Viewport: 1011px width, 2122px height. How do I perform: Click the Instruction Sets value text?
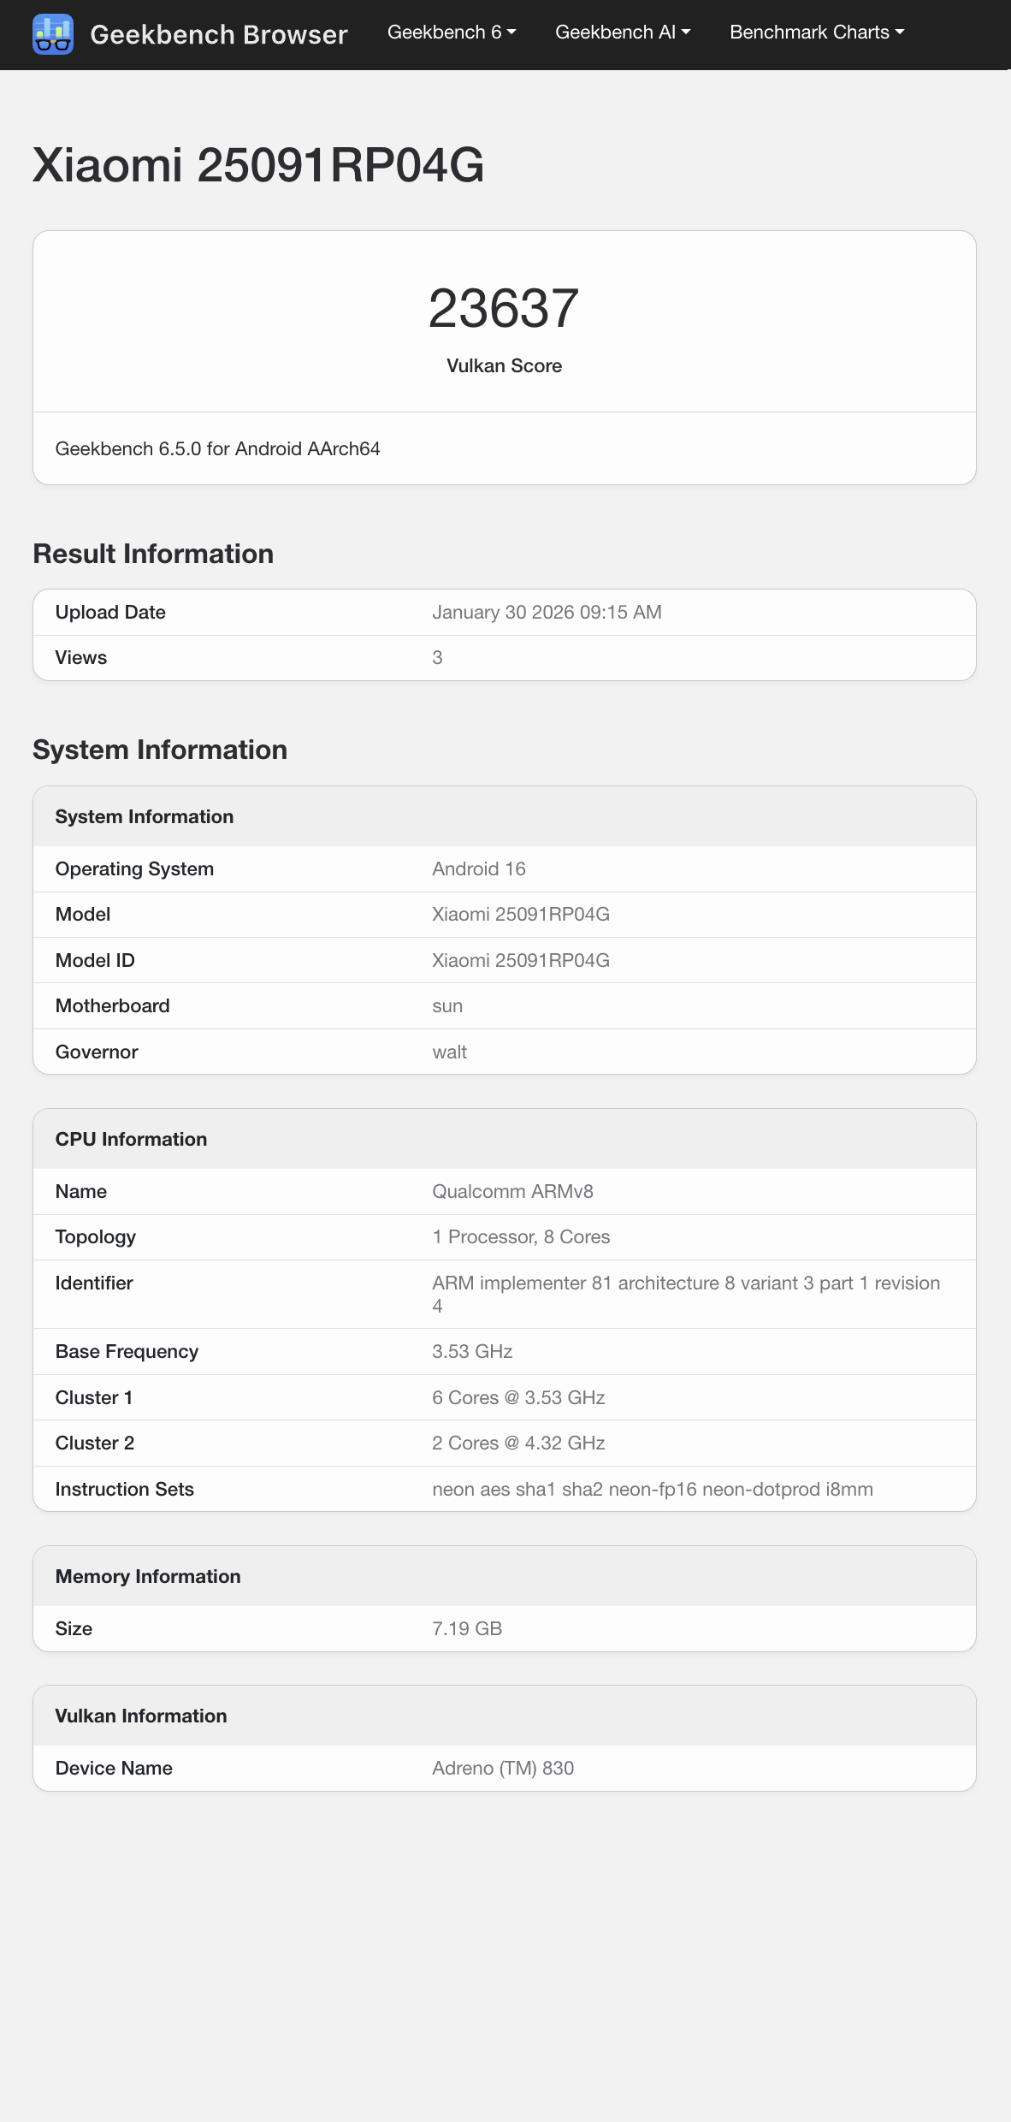coord(652,1489)
